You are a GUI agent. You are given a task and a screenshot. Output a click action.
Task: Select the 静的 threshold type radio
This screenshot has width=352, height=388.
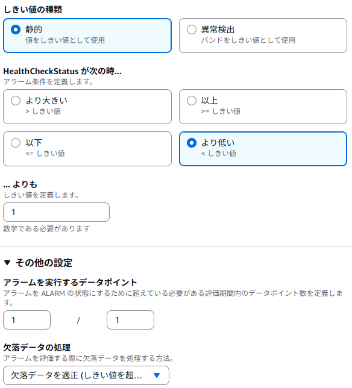(x=16, y=30)
